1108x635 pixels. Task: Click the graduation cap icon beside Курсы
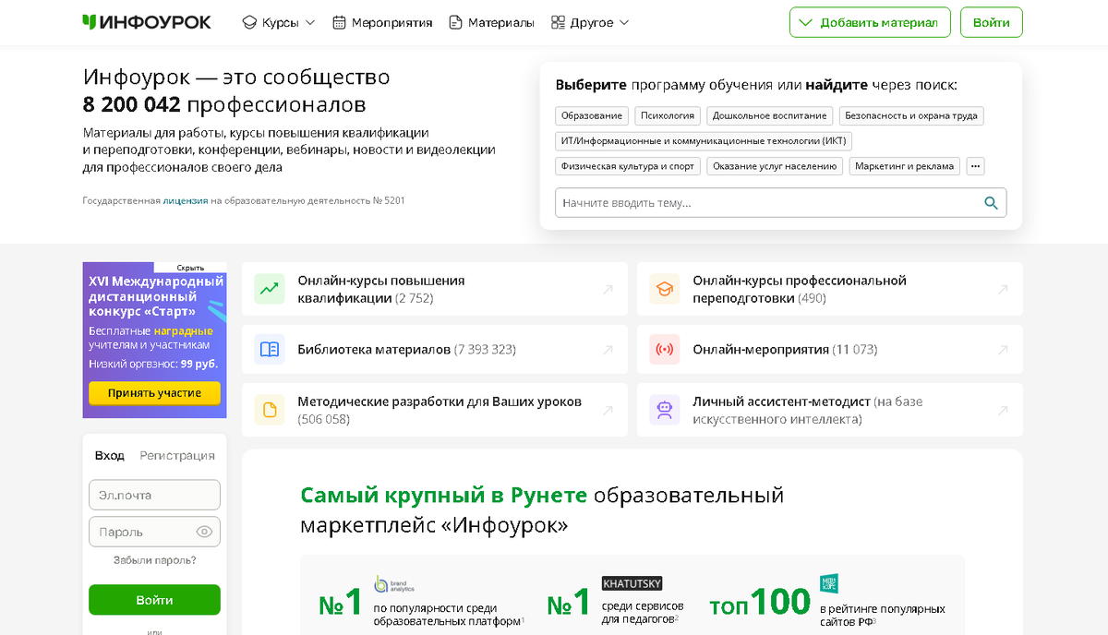[249, 22]
